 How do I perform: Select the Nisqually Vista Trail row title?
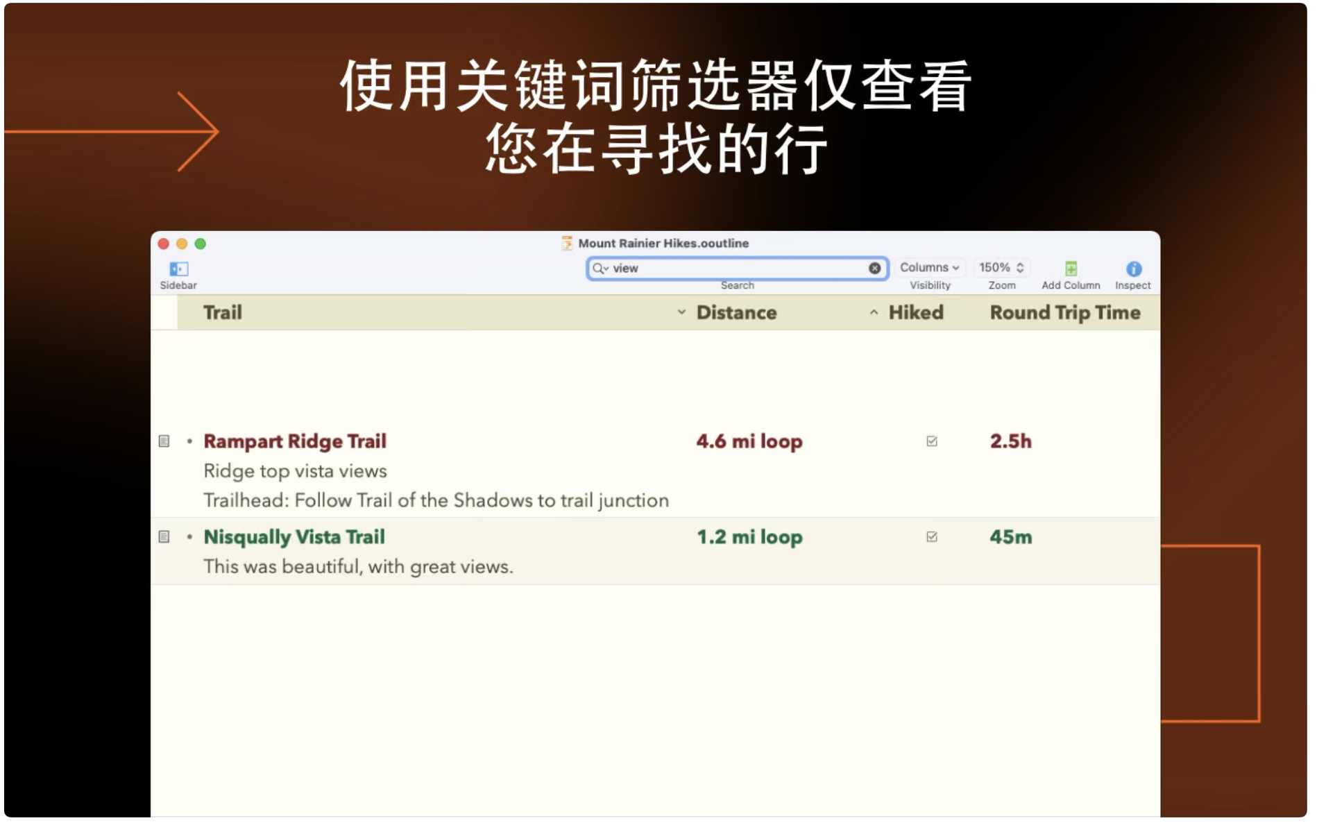tap(294, 538)
